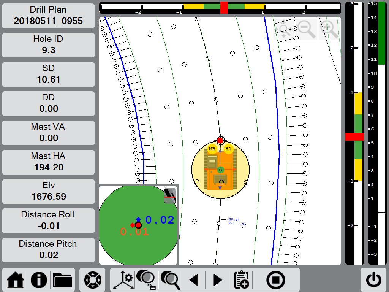
Task: Select the Hole ID 9:3 field
Action: (x=48, y=45)
